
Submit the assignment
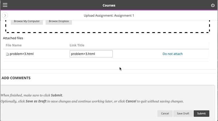click(201, 114)
